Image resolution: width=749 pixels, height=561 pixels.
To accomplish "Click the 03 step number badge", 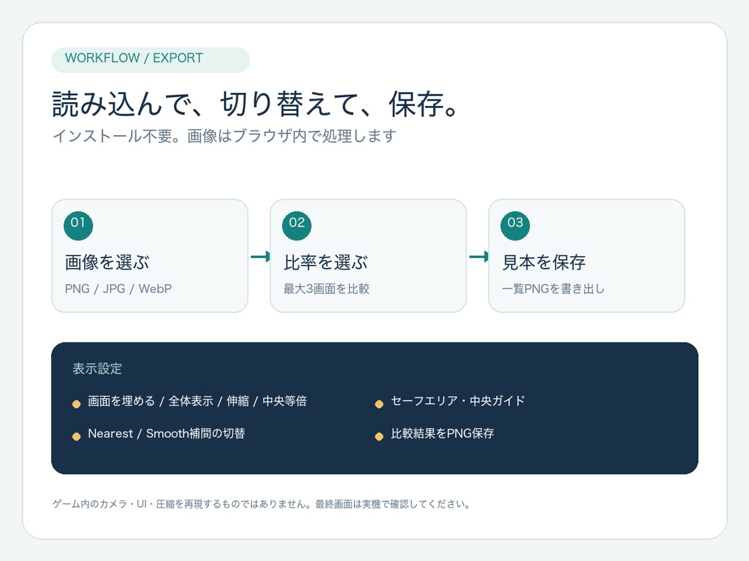I will pos(515,226).
